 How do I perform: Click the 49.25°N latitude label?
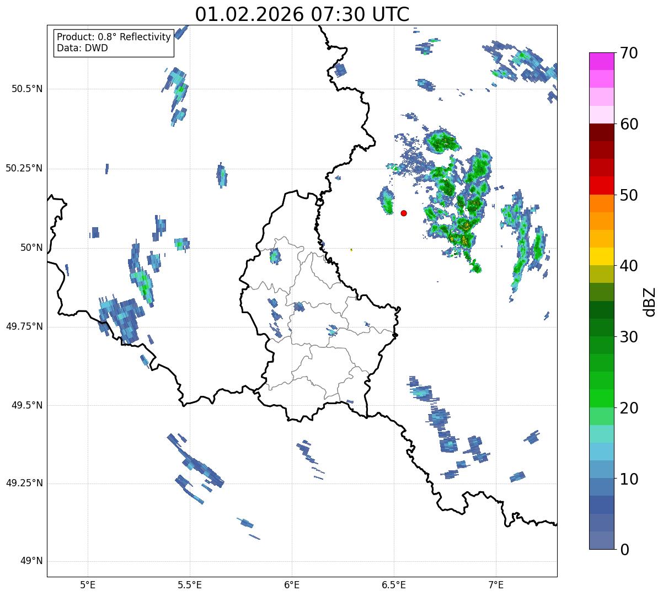tap(24, 484)
